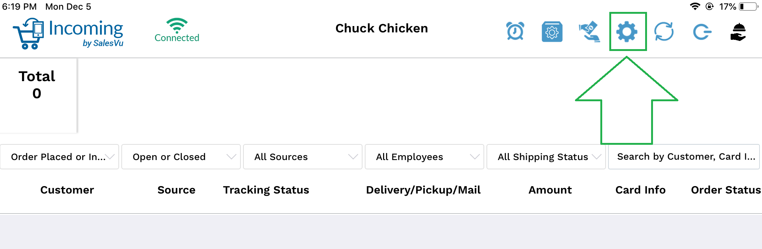This screenshot has height=249, width=762.
Task: Open the alarm clock icon
Action: (515, 31)
